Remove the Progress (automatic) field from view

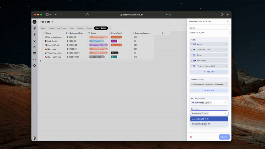[x=226, y=66]
